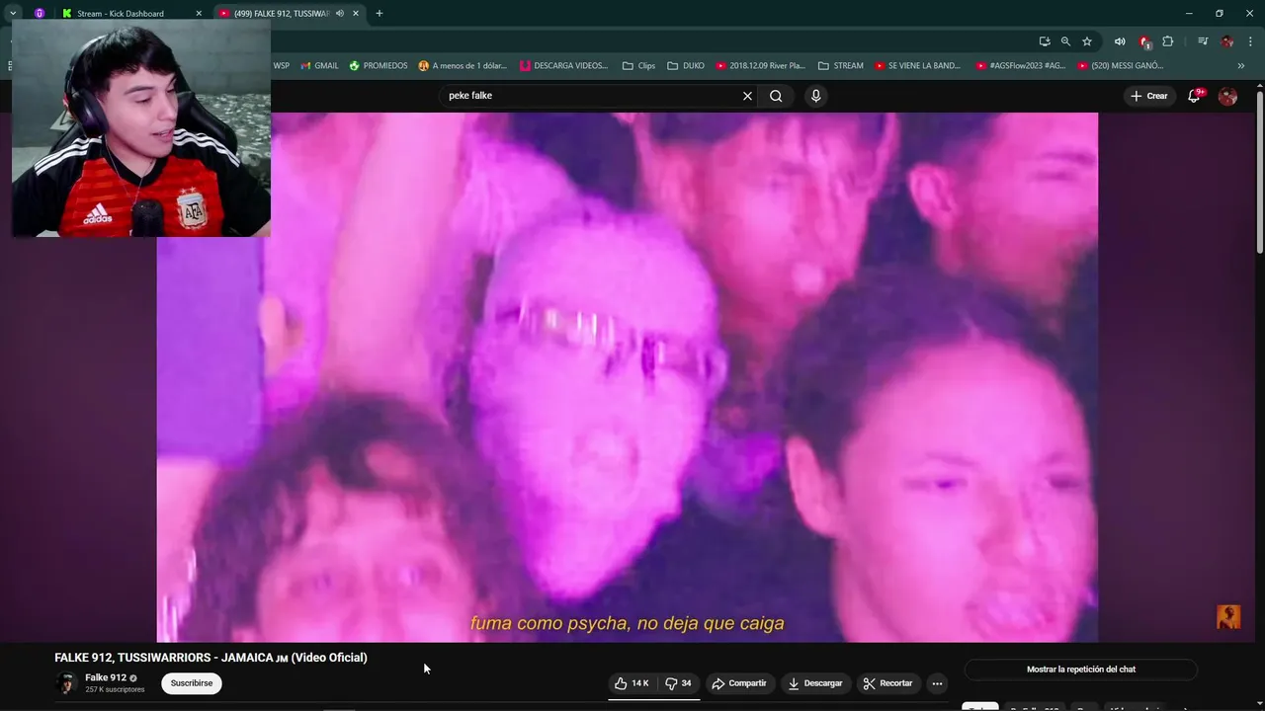
Task: Open the A menos de 1 dólar bookmark
Action: 463,66
